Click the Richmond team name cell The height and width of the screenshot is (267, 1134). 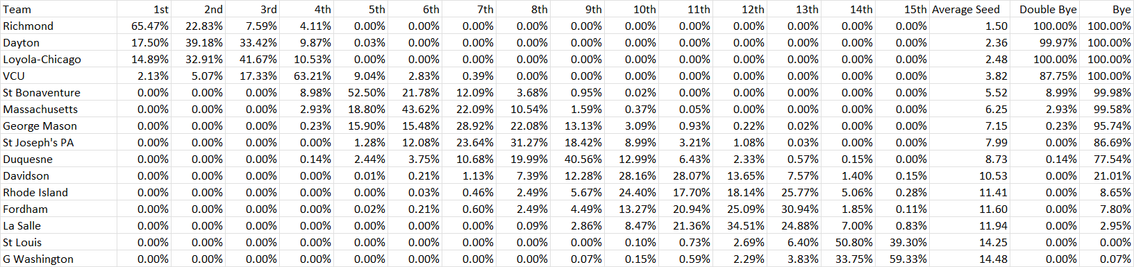[58, 26]
